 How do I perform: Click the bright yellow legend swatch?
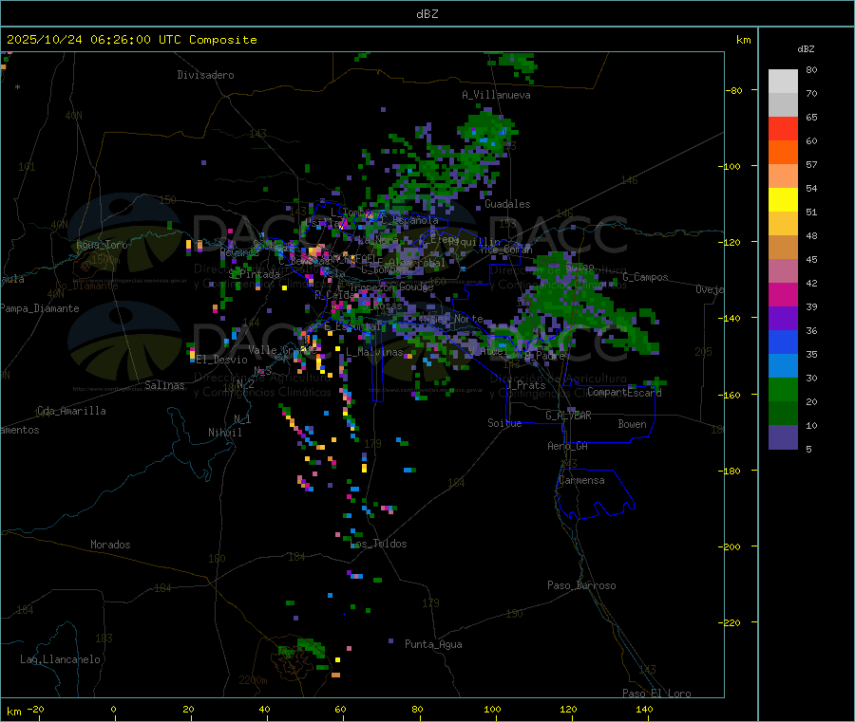click(783, 200)
